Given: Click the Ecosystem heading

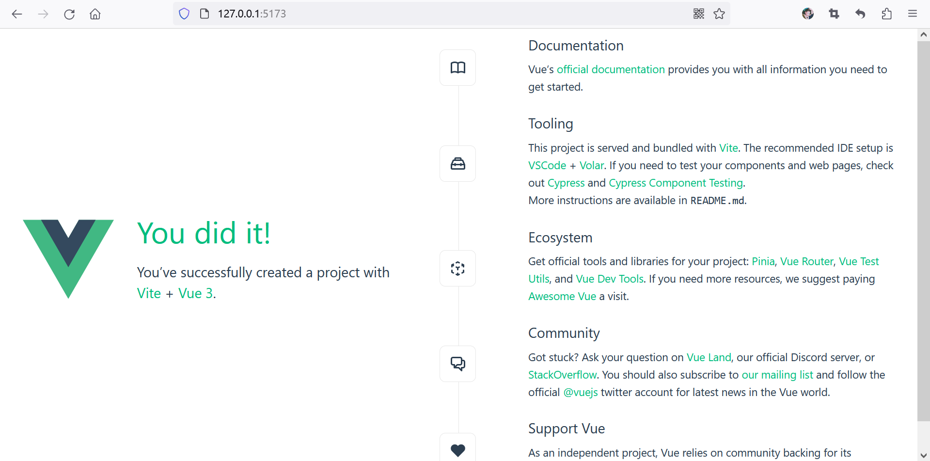Looking at the screenshot, I should 560,238.
